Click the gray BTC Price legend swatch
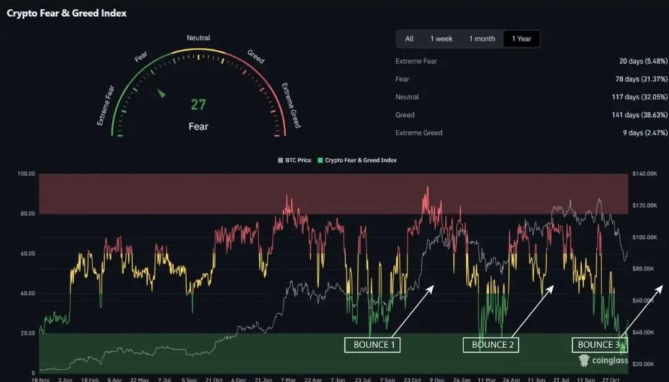 [x=280, y=161]
